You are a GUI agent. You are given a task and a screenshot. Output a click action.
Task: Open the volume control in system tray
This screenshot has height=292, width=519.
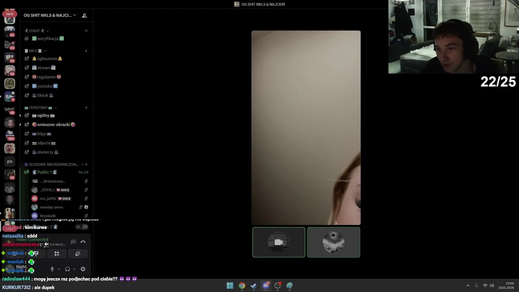click(491, 286)
